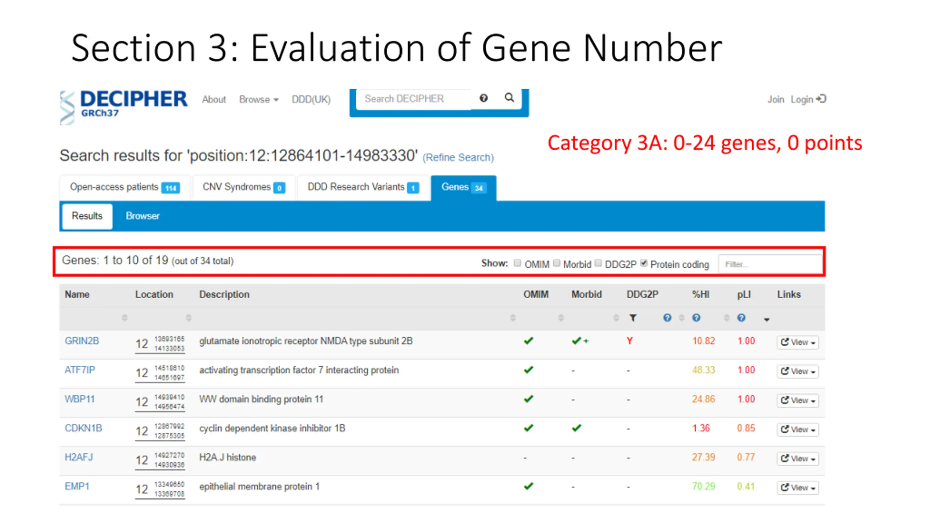Switch to DDD Research Variants tab
Image resolution: width=930 pixels, height=523 pixels.
click(363, 187)
